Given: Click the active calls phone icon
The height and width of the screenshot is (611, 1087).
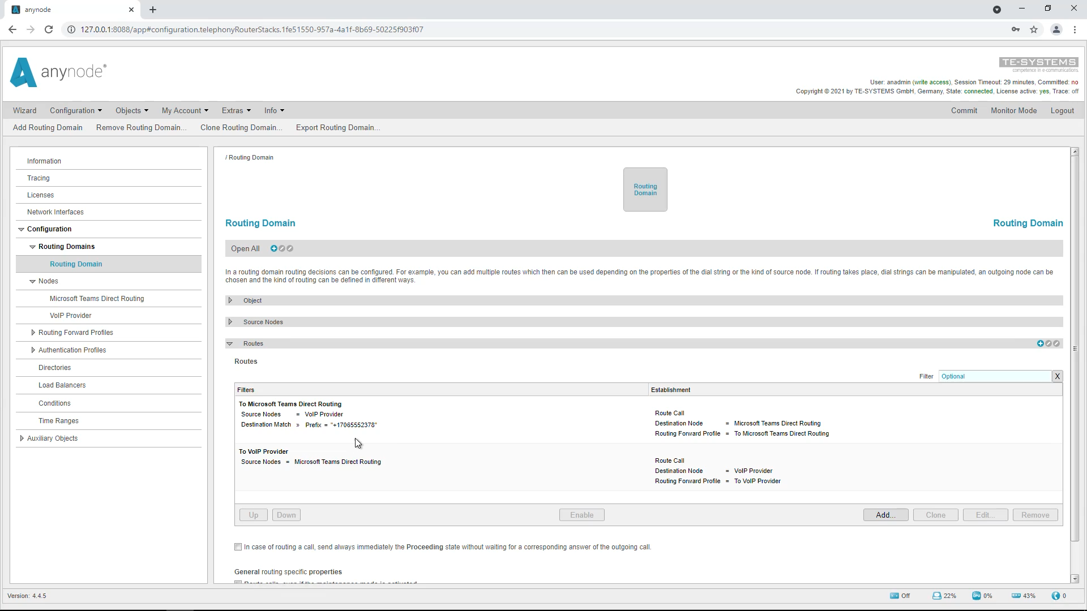Looking at the screenshot, I should [1055, 596].
